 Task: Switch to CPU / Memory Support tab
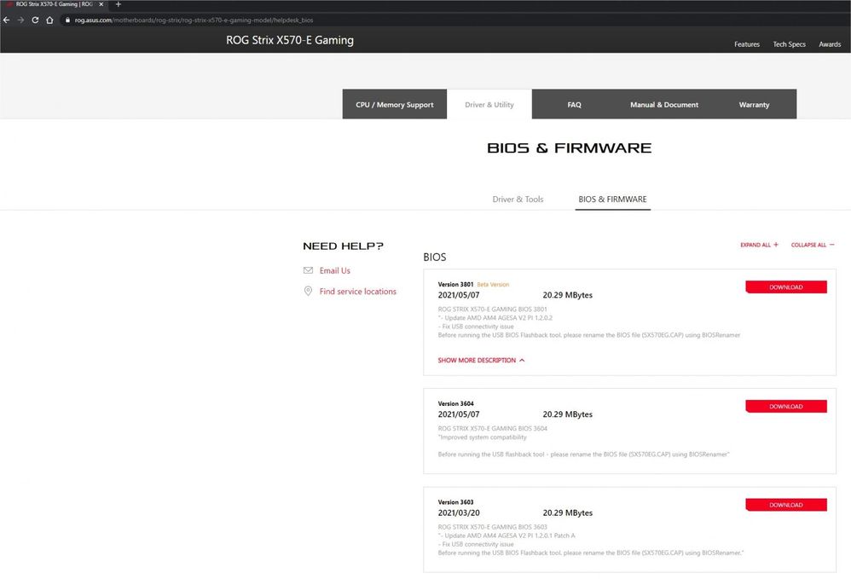click(395, 104)
